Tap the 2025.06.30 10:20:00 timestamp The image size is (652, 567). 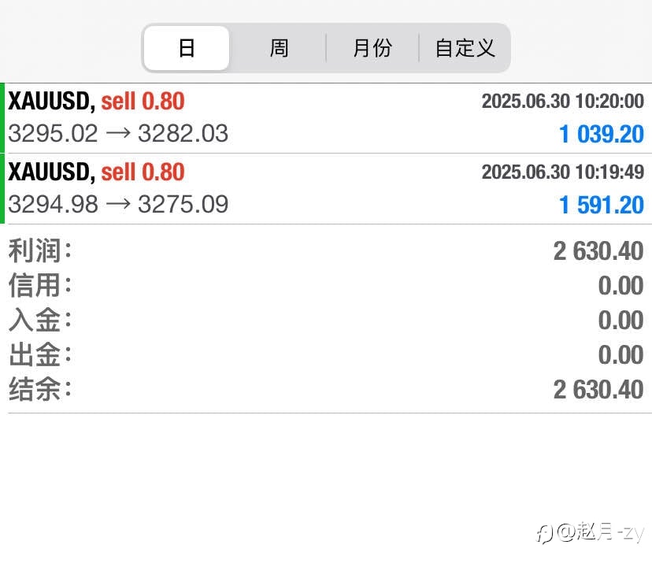[562, 101]
